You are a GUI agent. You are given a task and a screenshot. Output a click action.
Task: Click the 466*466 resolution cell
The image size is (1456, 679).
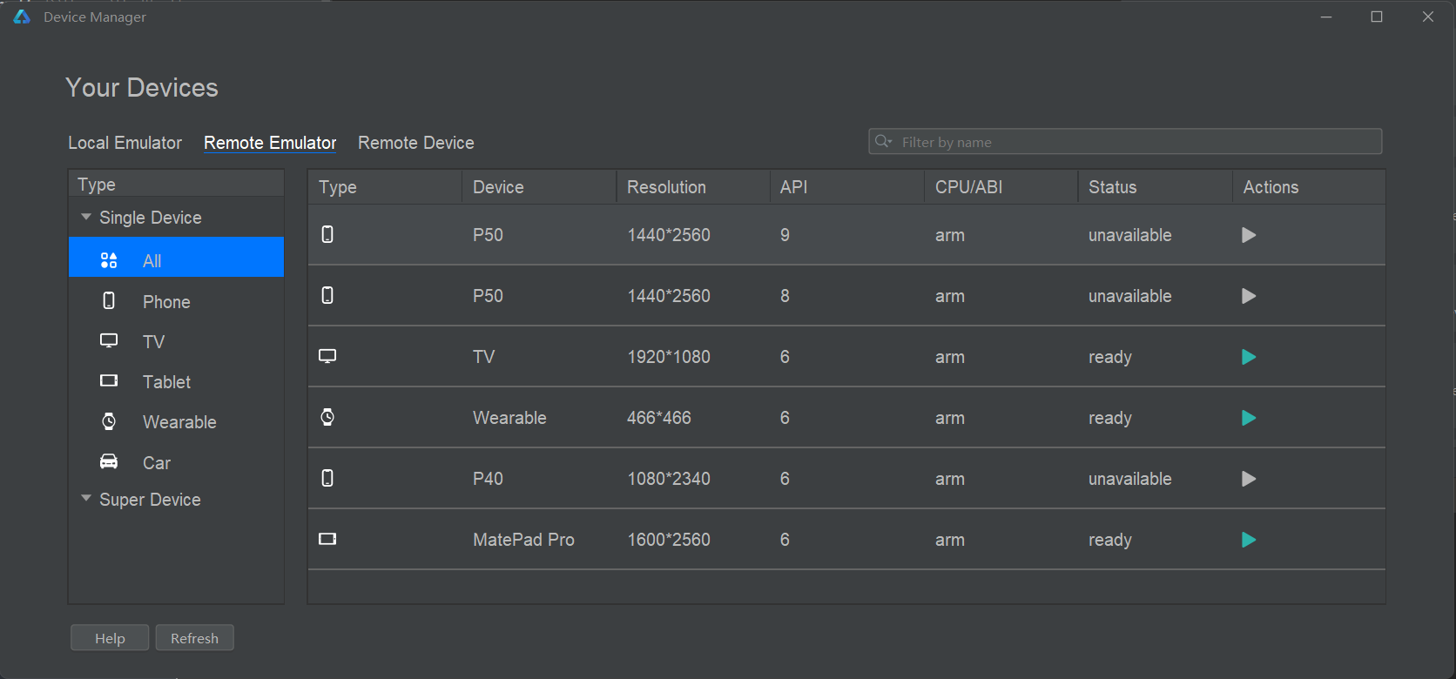[659, 418]
